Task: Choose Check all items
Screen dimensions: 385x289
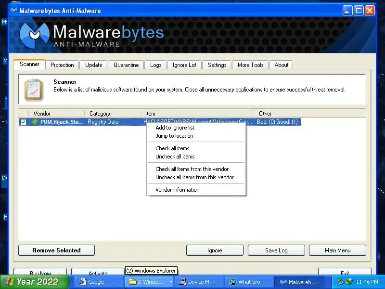Action: pos(196,148)
